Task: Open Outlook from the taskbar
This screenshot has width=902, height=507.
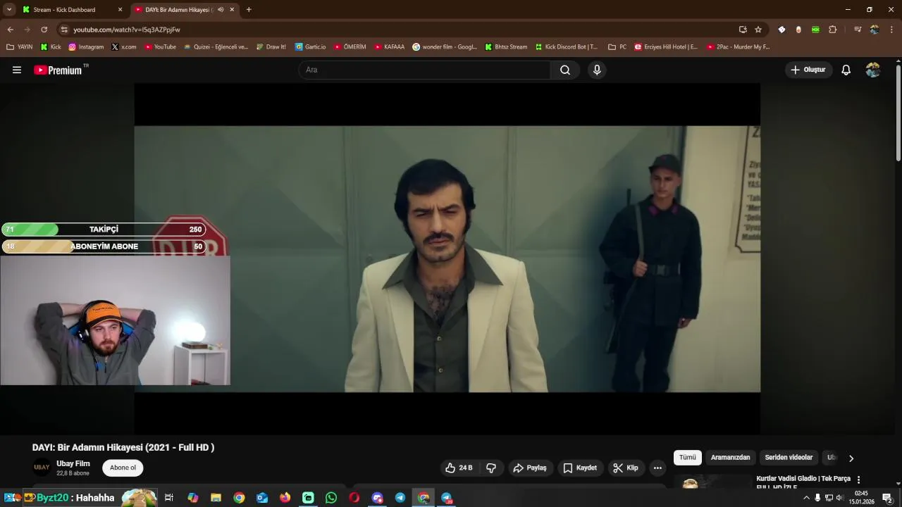Action: pyautogui.click(x=262, y=498)
